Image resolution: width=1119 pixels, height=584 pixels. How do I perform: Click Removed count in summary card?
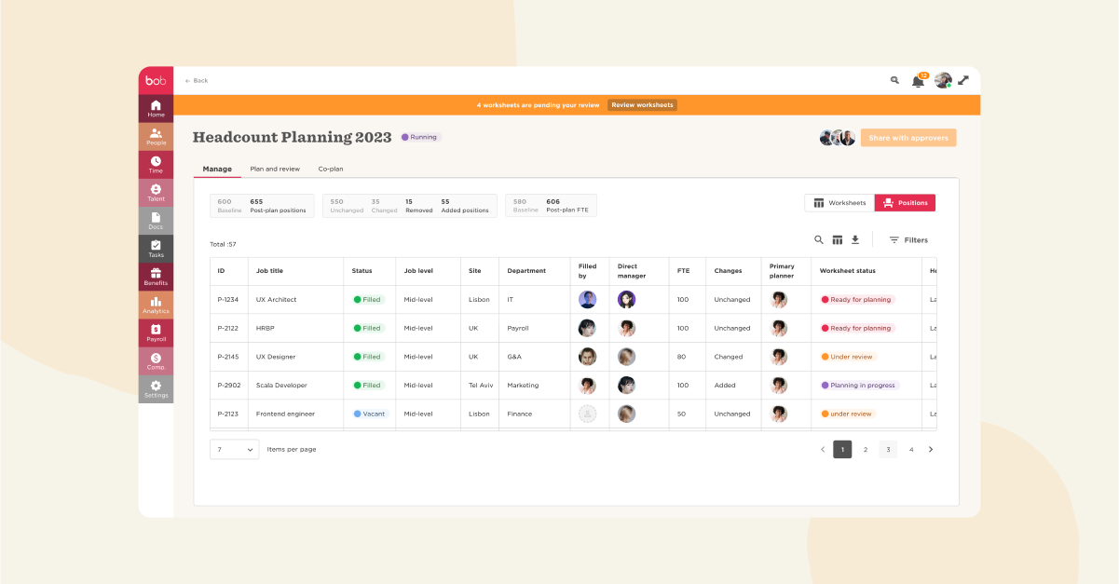418,206
